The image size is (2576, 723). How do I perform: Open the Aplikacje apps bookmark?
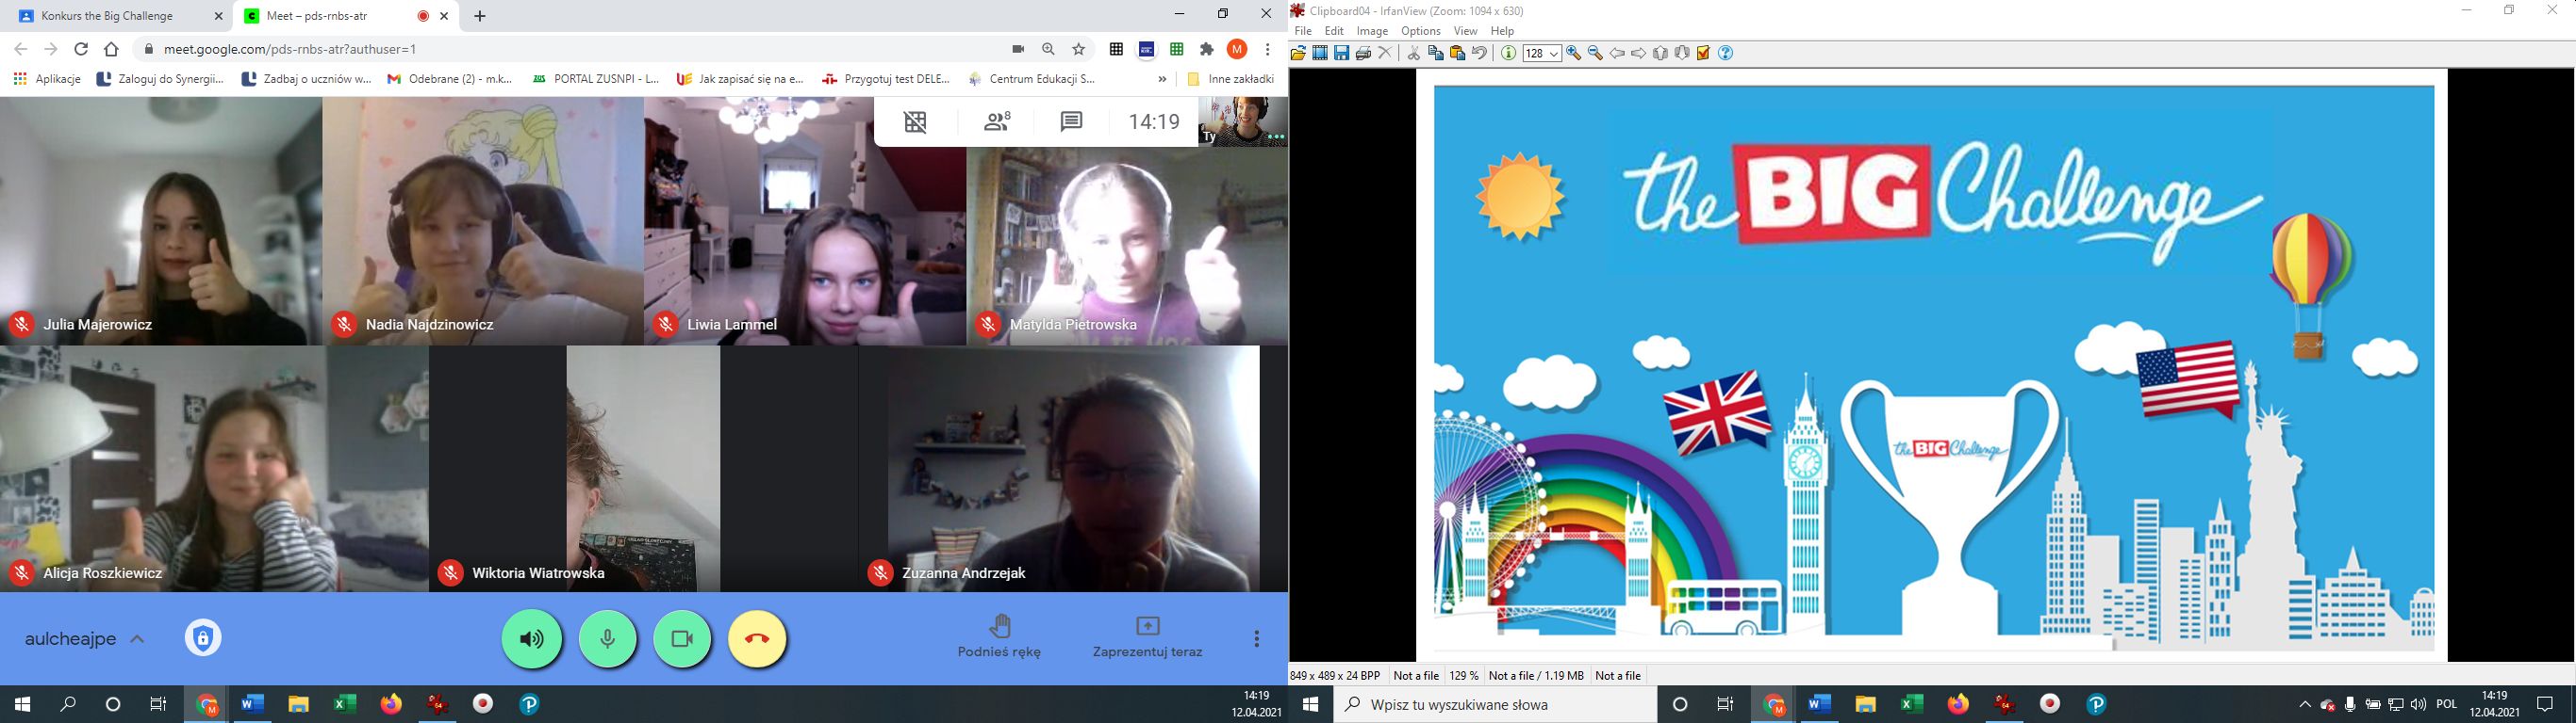click(x=47, y=79)
